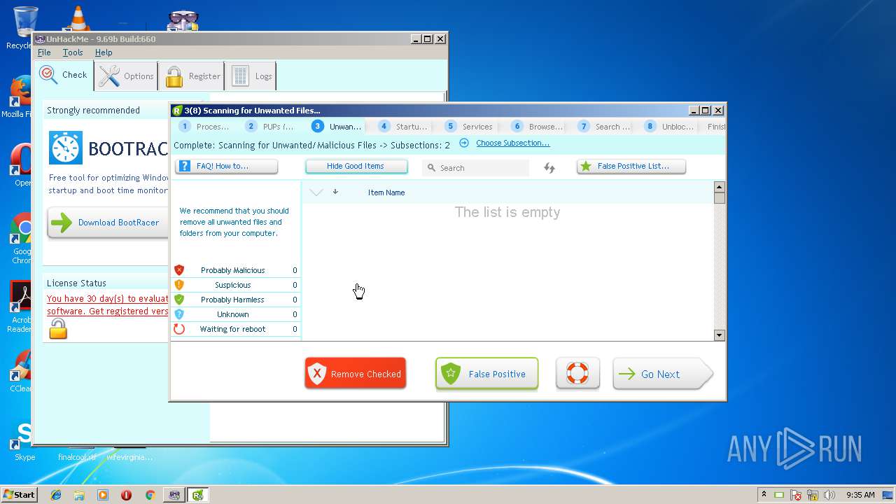Open Chrome from taskbar
Image resolution: width=896 pixels, height=504 pixels.
pos(150,495)
